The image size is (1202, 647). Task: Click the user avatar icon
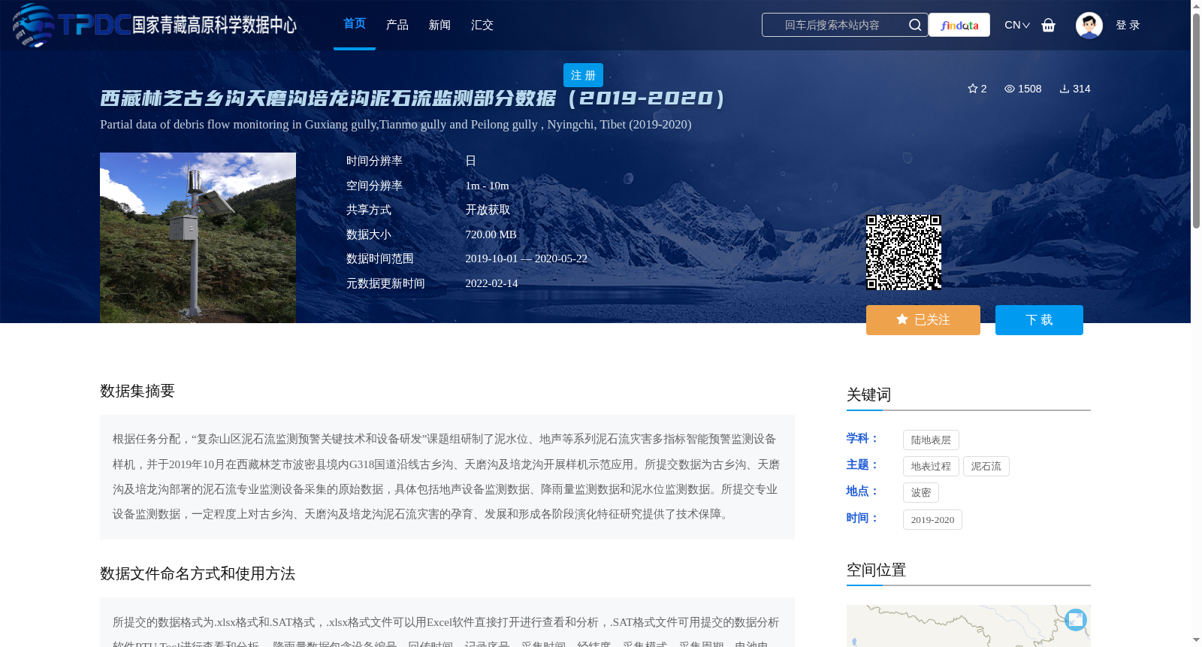click(1089, 25)
